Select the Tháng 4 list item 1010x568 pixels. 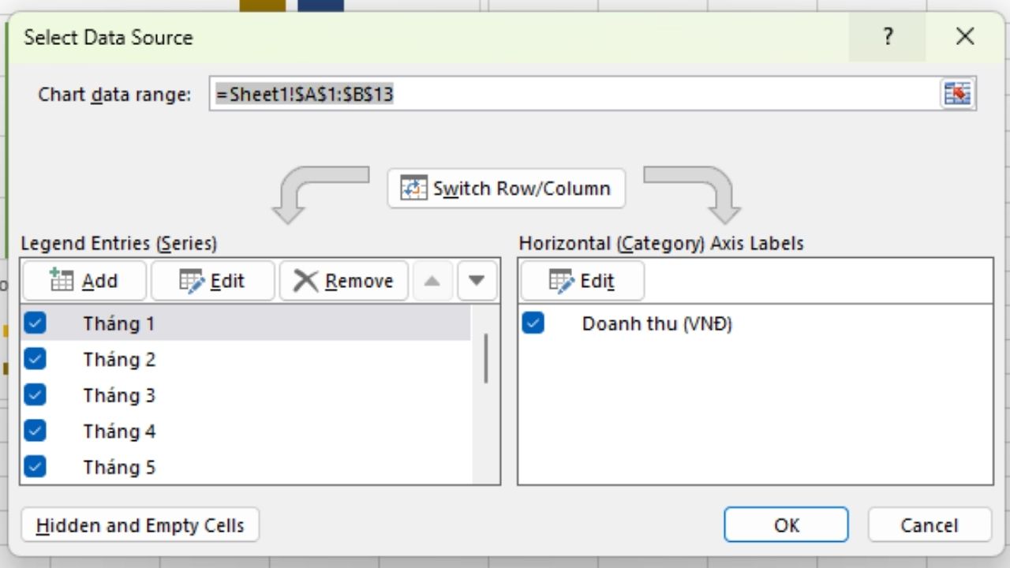[120, 432]
